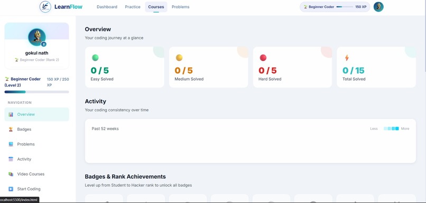Click the sidebar Problems book icon
Viewport: 426px width, 203px height.
point(11,144)
